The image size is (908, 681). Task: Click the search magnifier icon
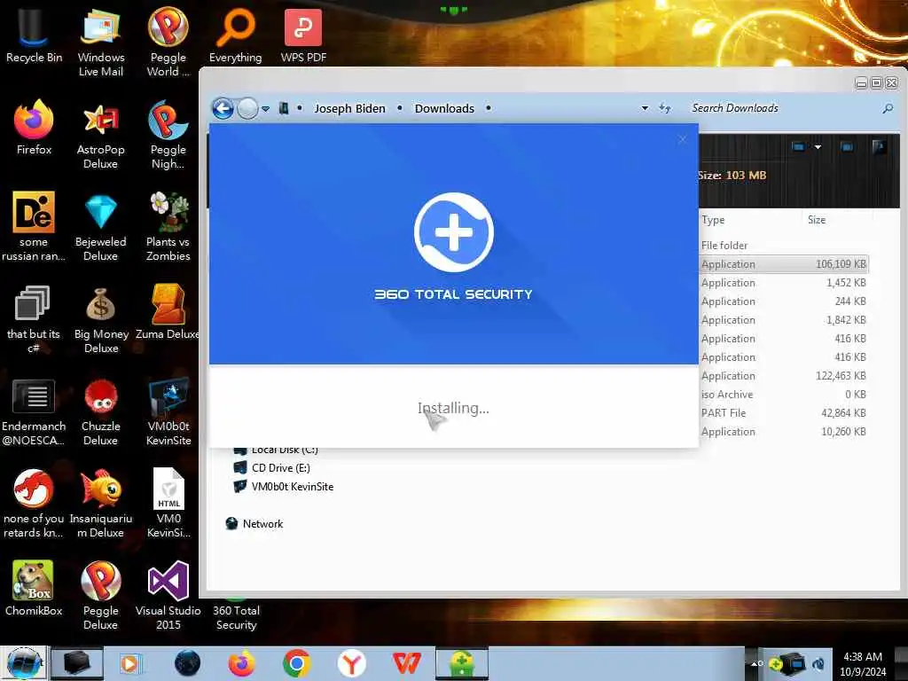tap(888, 108)
